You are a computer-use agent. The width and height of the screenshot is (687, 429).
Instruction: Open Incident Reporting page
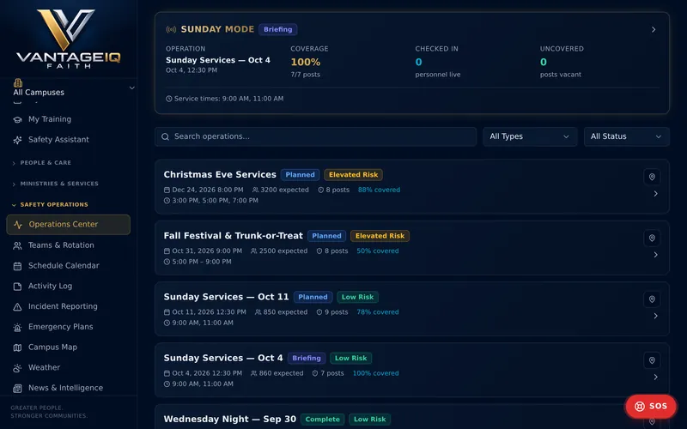coord(69,307)
